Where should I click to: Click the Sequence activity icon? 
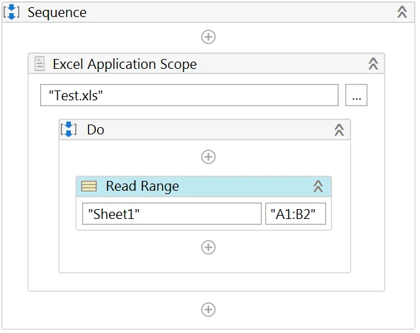click(12, 12)
